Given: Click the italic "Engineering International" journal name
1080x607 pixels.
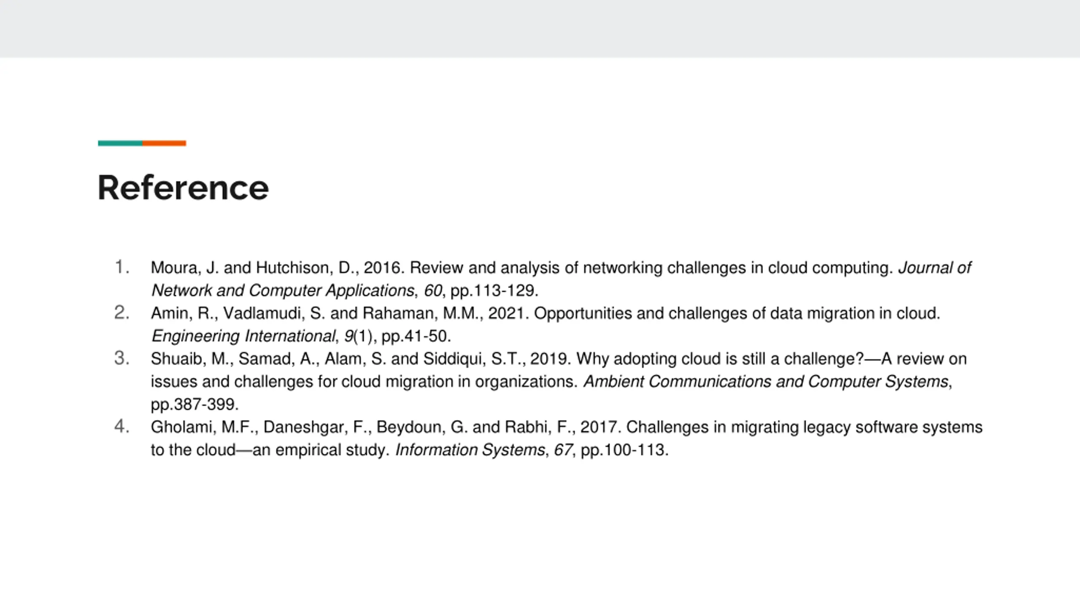Looking at the screenshot, I should tap(243, 336).
